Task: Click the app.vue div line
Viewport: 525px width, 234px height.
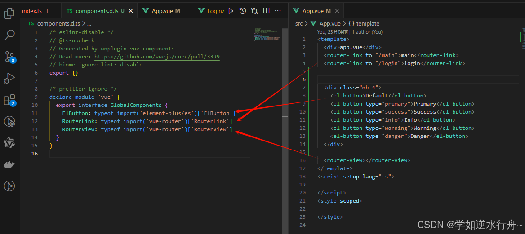Action: (x=352, y=47)
